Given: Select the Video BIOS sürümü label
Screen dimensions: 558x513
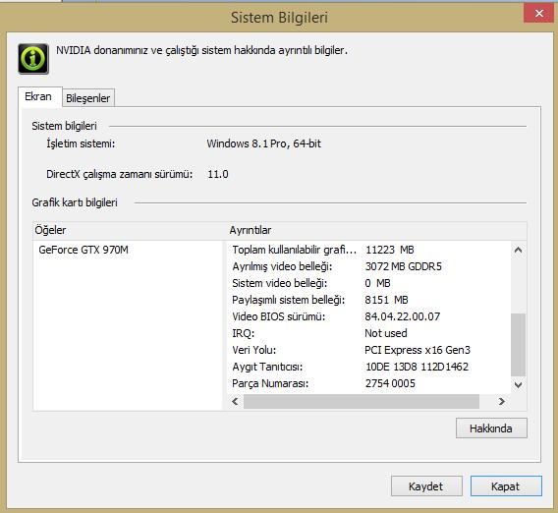Looking at the screenshot, I should point(279,316).
